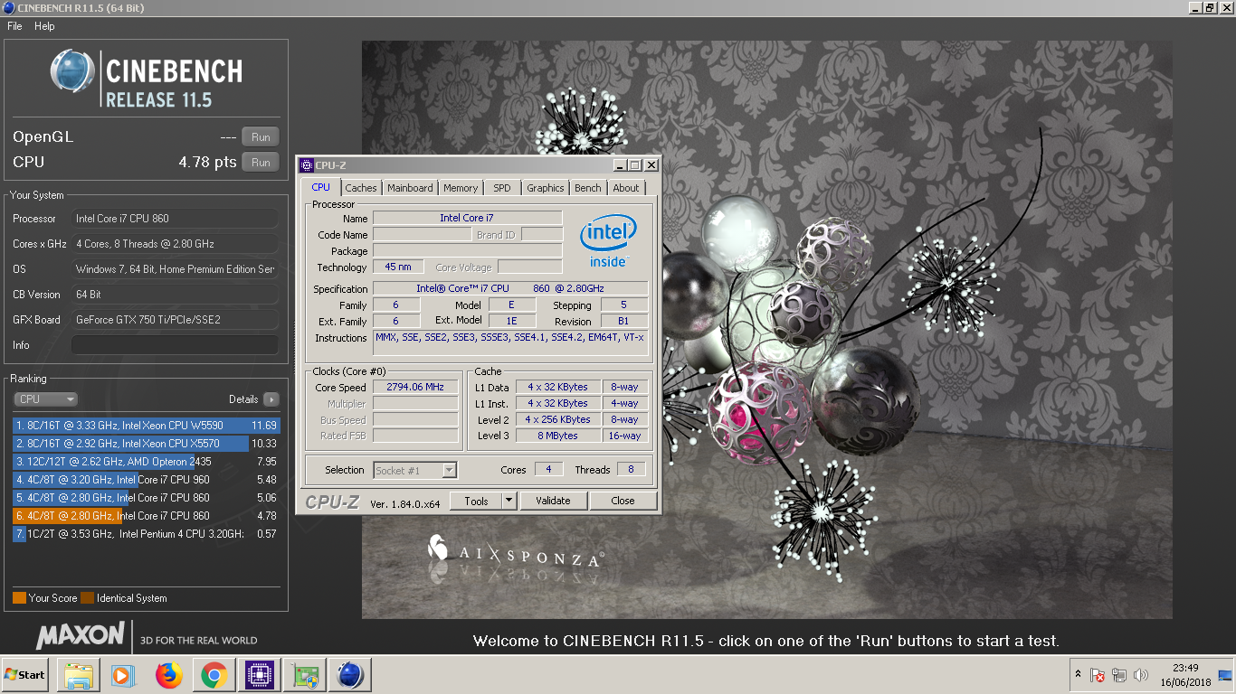The height and width of the screenshot is (694, 1236).
Task: Minimize the CPU-Z window
Action: tap(620, 165)
